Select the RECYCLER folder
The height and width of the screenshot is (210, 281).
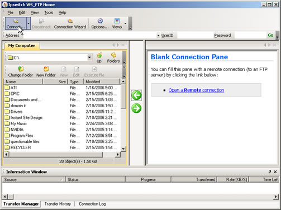point(18,147)
